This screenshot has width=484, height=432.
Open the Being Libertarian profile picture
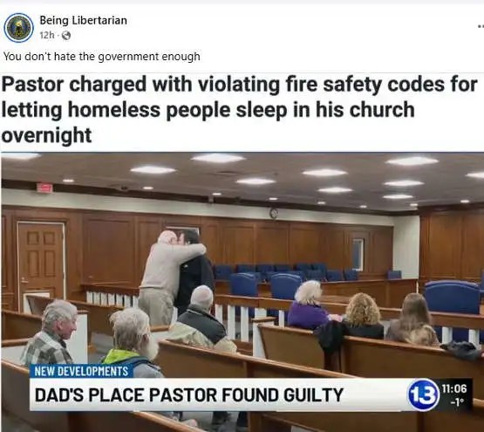click(x=19, y=28)
